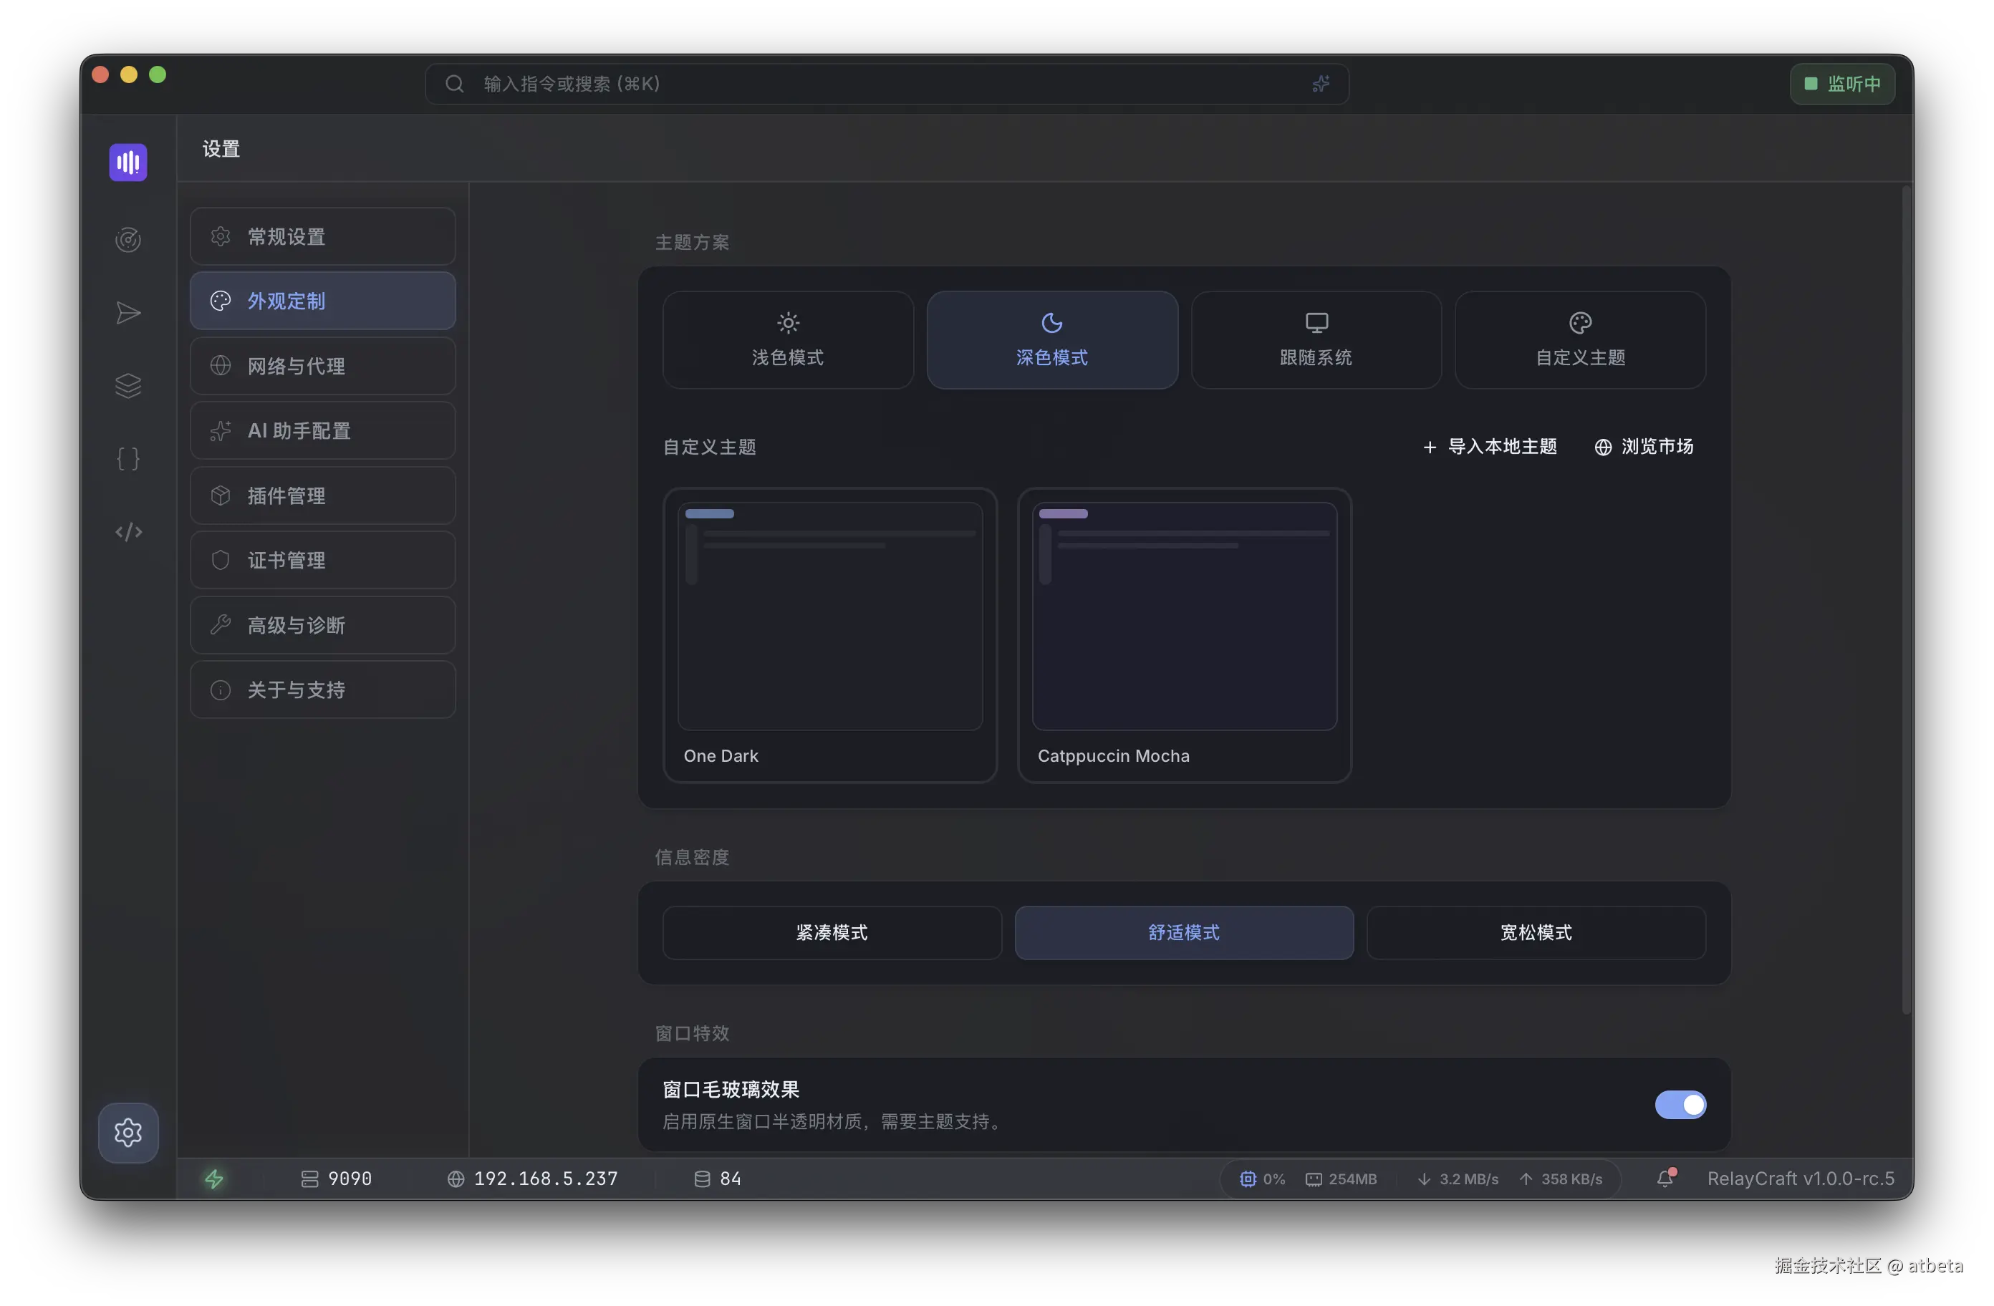Open 插件管理 settings tab
Viewport: 1994px width, 1306px height.
click(322, 496)
